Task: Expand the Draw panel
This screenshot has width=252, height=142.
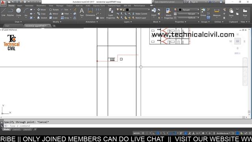Action: 18,22
